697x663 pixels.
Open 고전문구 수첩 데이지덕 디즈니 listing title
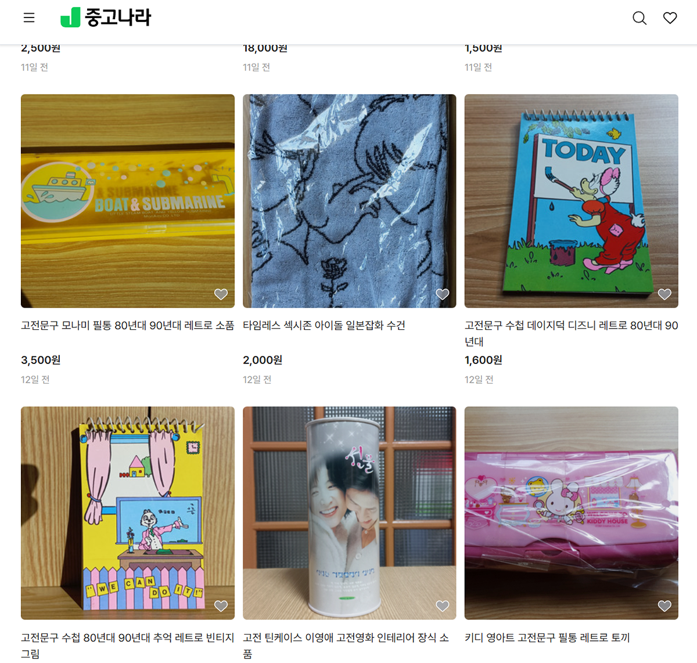tap(572, 333)
